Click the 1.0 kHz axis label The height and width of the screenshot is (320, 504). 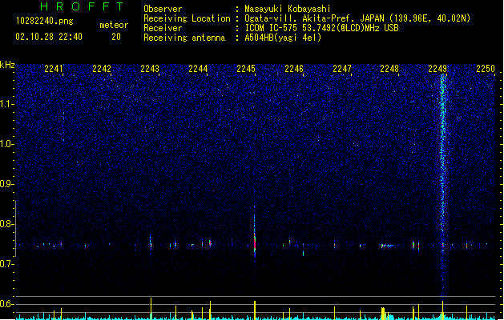pyautogui.click(x=6, y=144)
